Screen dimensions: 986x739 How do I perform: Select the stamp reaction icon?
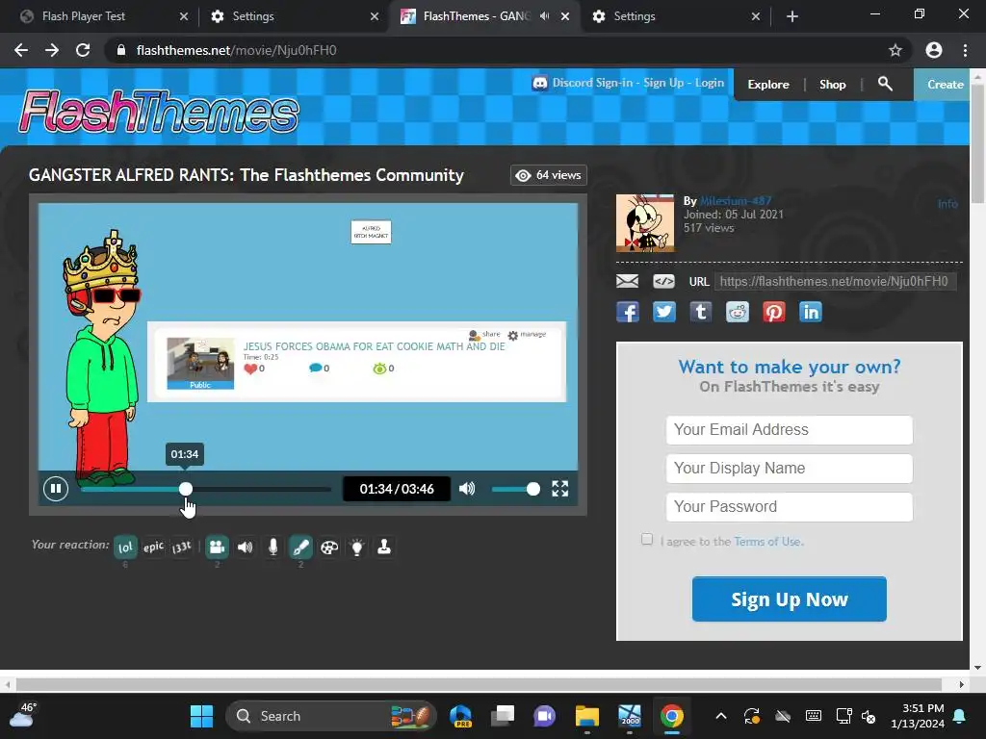pyautogui.click(x=384, y=547)
